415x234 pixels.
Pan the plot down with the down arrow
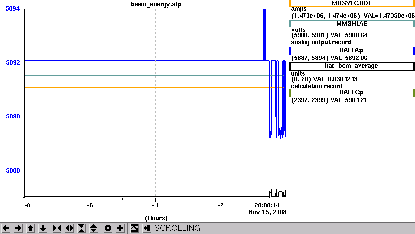(x=43, y=228)
